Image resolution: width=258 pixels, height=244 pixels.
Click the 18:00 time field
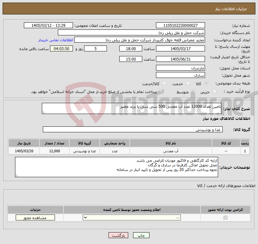point(131,48)
